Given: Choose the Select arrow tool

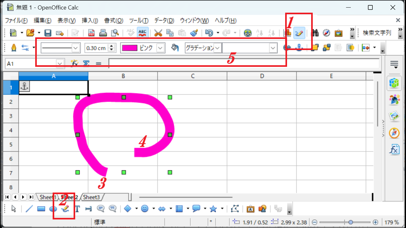Looking at the screenshot, I should point(13,209).
